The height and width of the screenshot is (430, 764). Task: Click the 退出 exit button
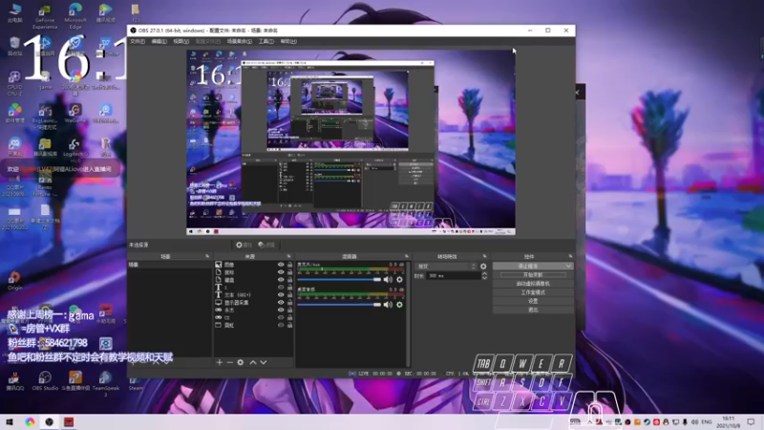(x=533, y=310)
